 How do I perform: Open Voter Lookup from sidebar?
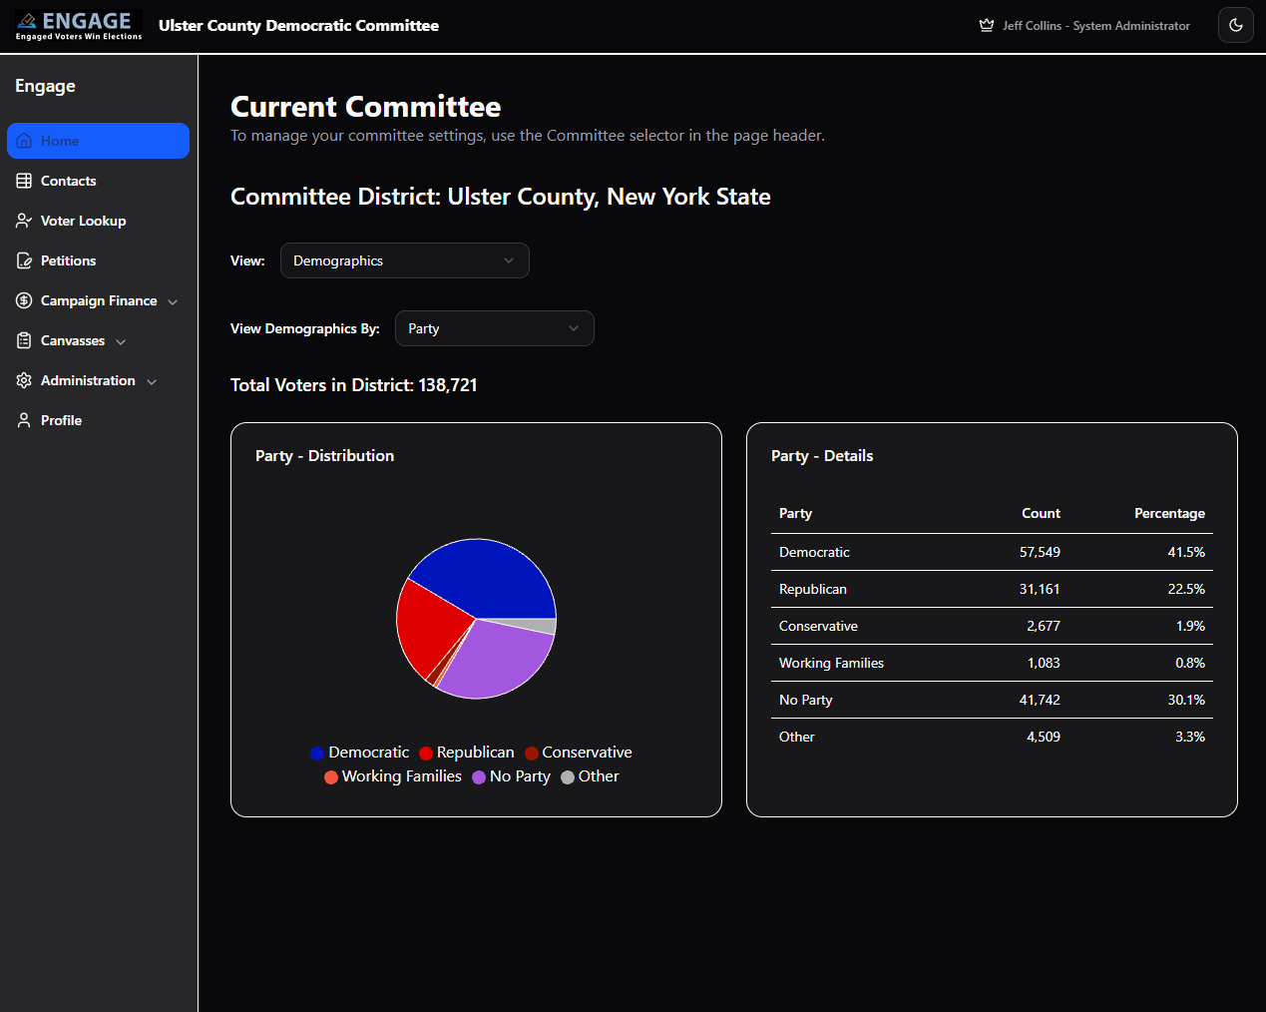click(98, 221)
